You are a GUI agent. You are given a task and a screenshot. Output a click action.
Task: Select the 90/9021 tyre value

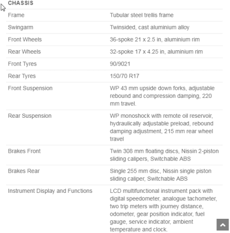[120, 64]
